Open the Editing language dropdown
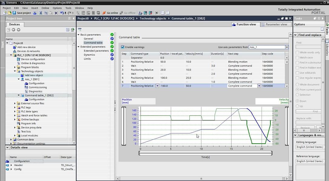The image size is (329, 181). point(310,147)
